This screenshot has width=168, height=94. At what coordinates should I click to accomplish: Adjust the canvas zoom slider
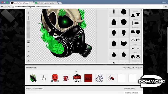[x=28, y=30]
